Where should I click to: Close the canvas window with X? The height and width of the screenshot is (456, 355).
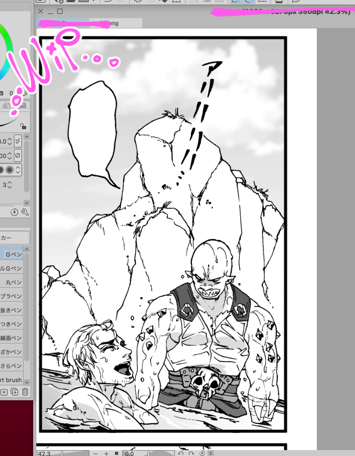[41, 11]
